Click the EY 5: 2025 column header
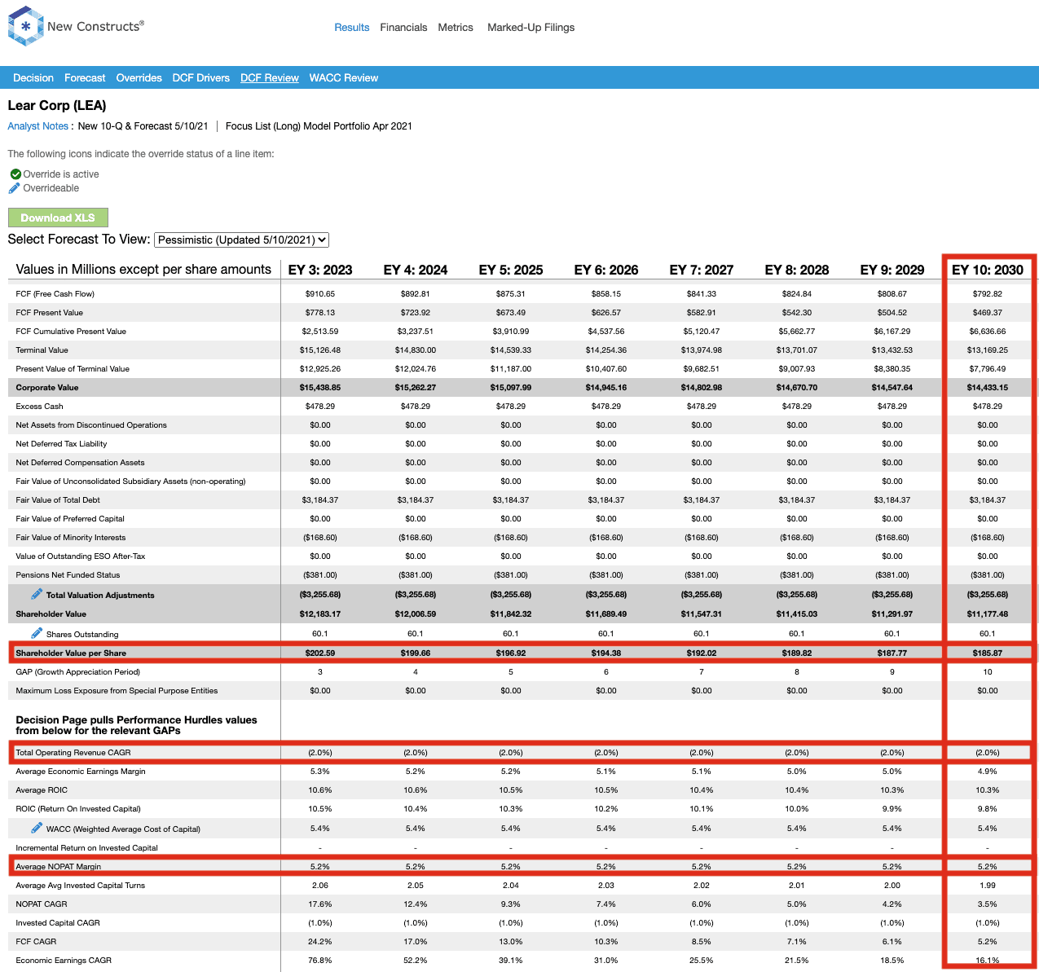 point(511,270)
